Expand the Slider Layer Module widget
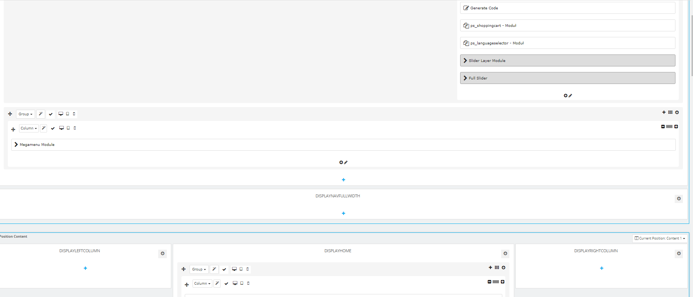Viewport: 693px width, 297px height. (x=568, y=60)
